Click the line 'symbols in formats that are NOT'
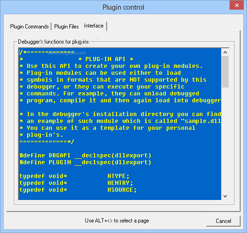This screenshot has height=233, width=247. [x=113, y=80]
